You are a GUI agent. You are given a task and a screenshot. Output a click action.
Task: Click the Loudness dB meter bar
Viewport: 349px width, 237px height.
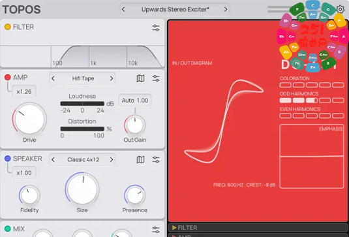82,104
